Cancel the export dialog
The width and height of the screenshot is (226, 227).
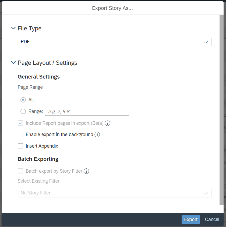pyautogui.click(x=212, y=219)
